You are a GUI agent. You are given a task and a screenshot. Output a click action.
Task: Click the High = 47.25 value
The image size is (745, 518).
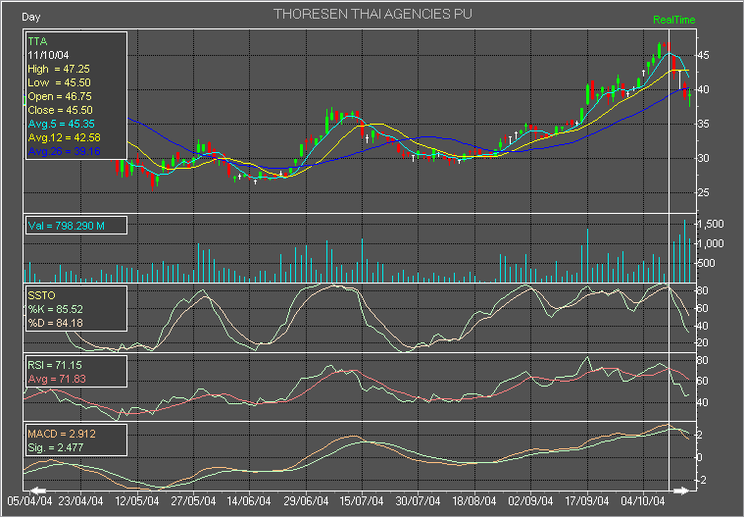59,69
